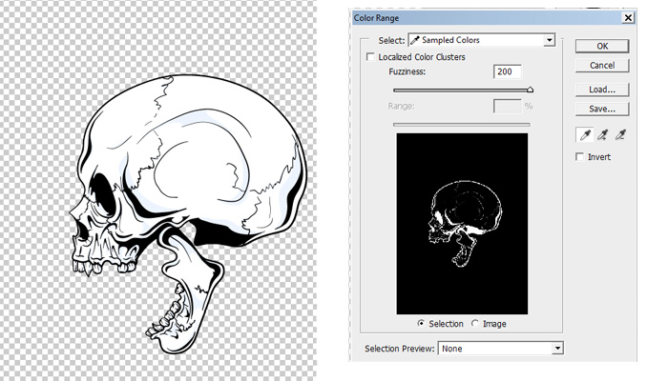Enable Localized Color Clusters checkbox
Image resolution: width=668 pixels, height=381 pixels.
pos(370,56)
